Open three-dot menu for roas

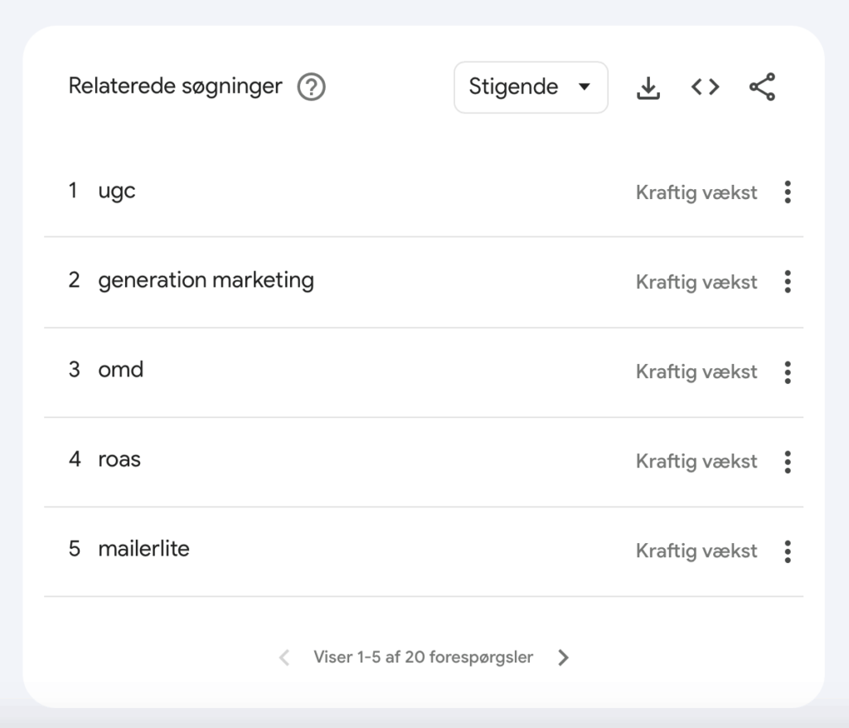pyautogui.click(x=787, y=461)
